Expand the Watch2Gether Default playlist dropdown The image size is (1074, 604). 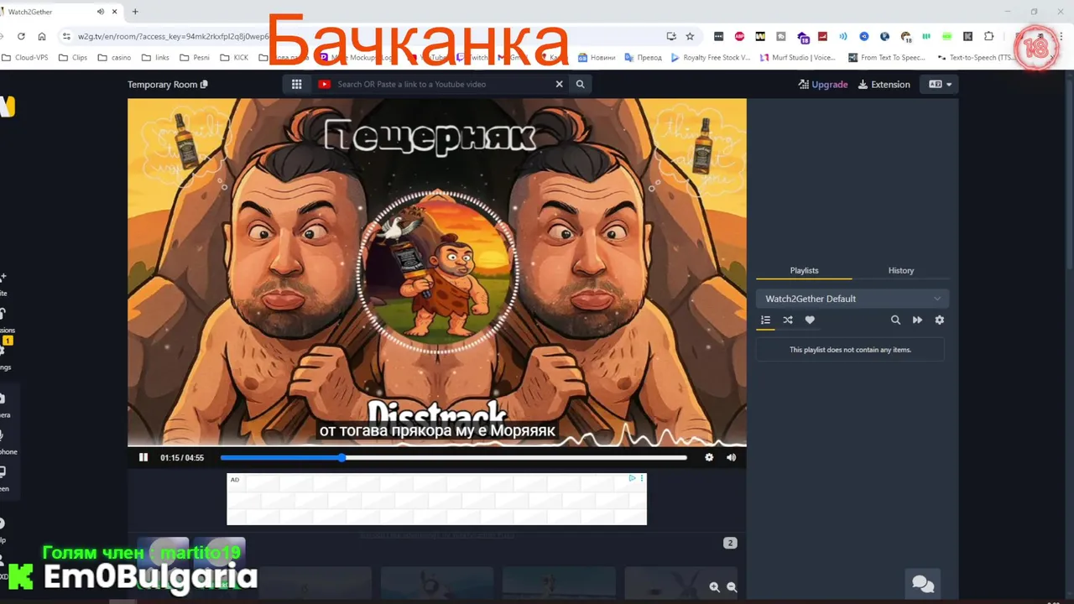852,299
